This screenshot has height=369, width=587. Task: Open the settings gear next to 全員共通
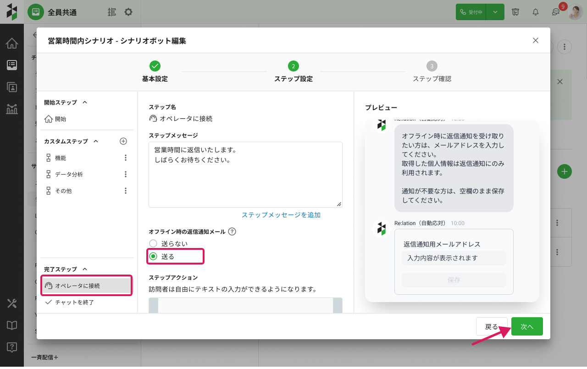point(128,12)
